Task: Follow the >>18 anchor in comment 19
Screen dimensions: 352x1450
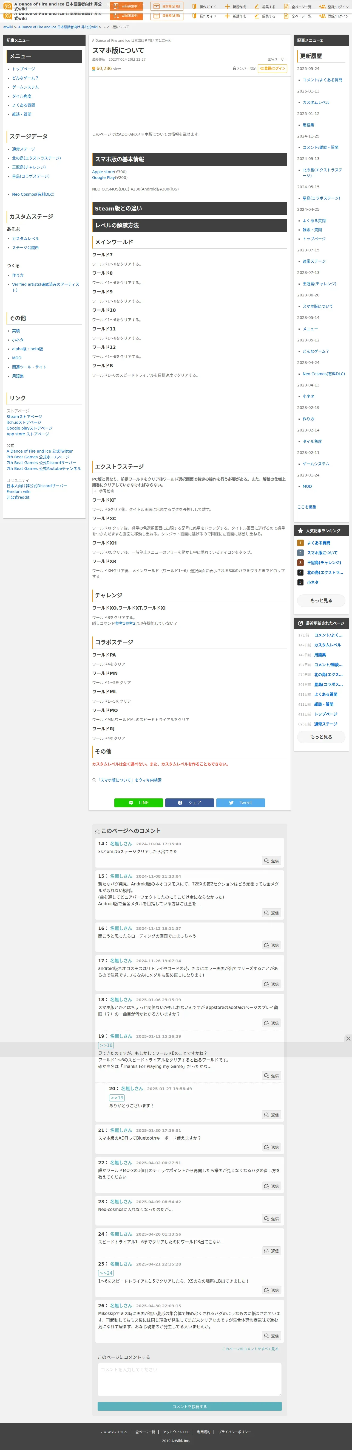Action: (x=106, y=1045)
